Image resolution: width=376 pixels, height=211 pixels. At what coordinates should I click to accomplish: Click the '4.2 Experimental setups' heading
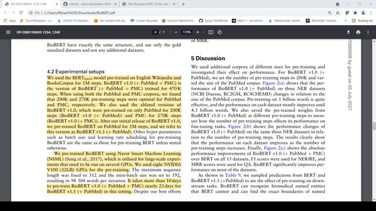pyautogui.click(x=76, y=72)
